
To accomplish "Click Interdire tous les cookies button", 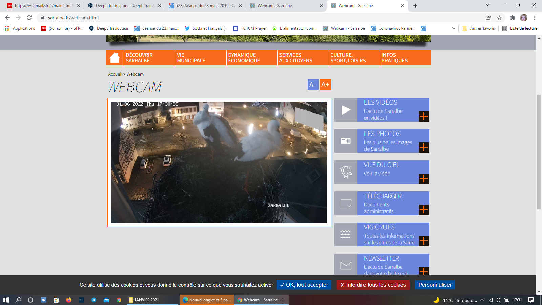I will pyautogui.click(x=373, y=285).
